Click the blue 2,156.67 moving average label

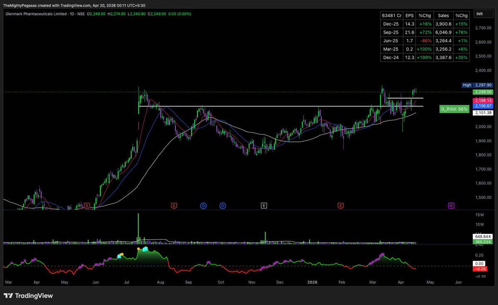pyautogui.click(x=483, y=106)
